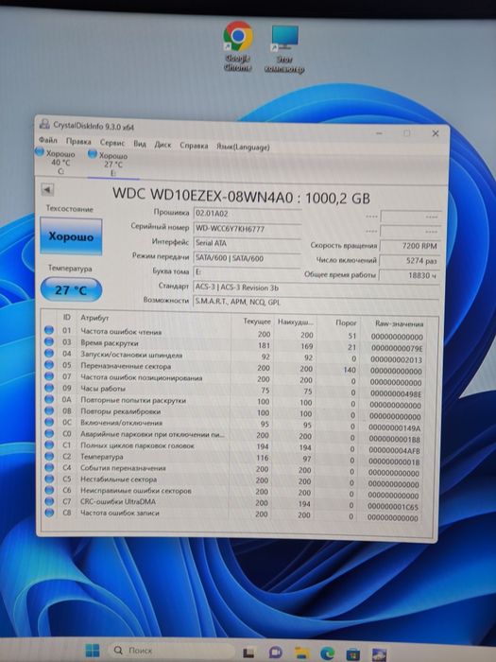Click status icon for C2 'Температура' row

(49, 456)
